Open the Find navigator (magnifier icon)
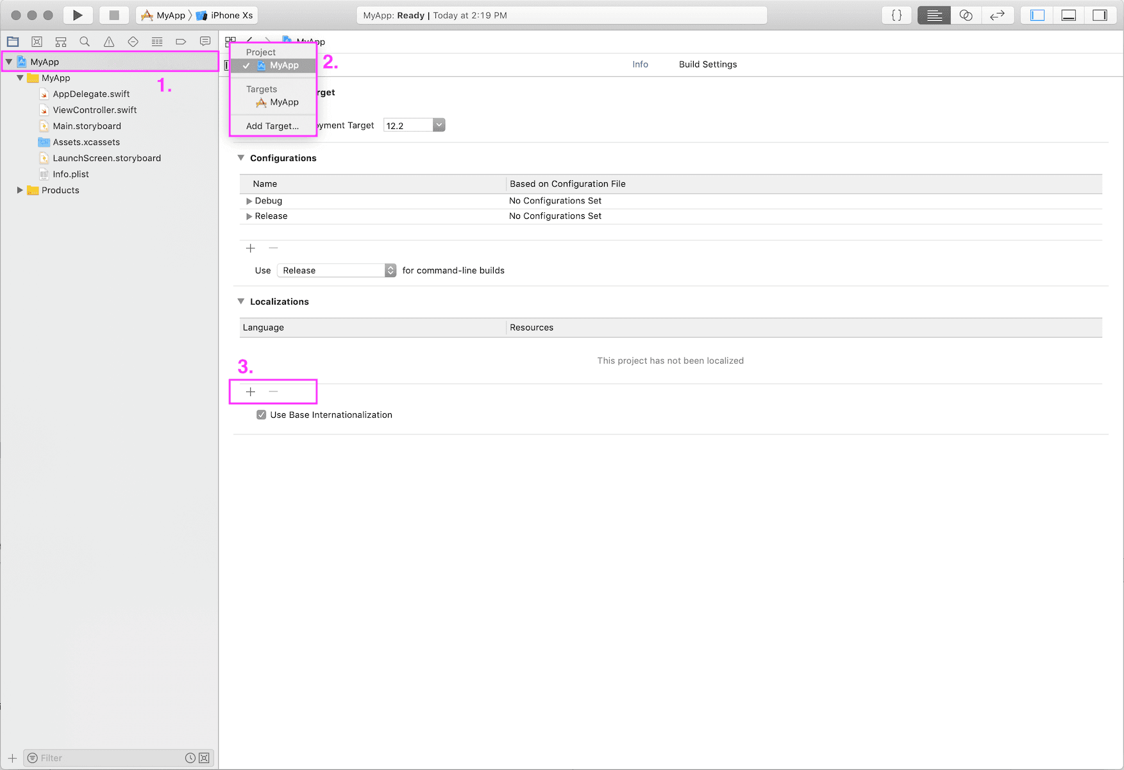 click(85, 42)
